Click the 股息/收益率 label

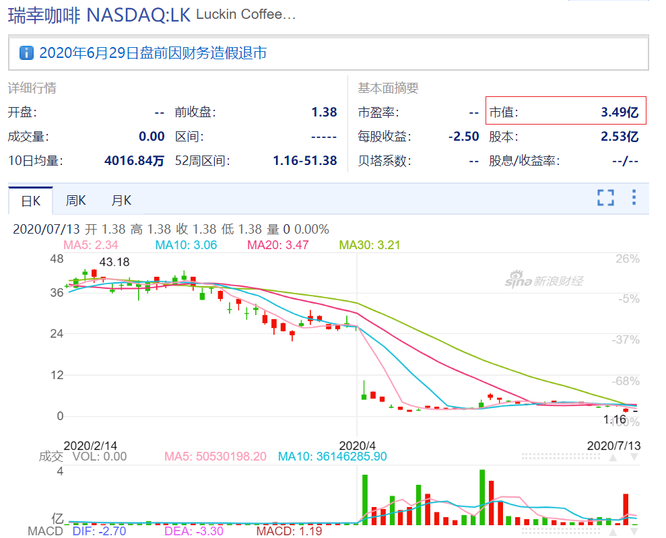click(x=524, y=160)
